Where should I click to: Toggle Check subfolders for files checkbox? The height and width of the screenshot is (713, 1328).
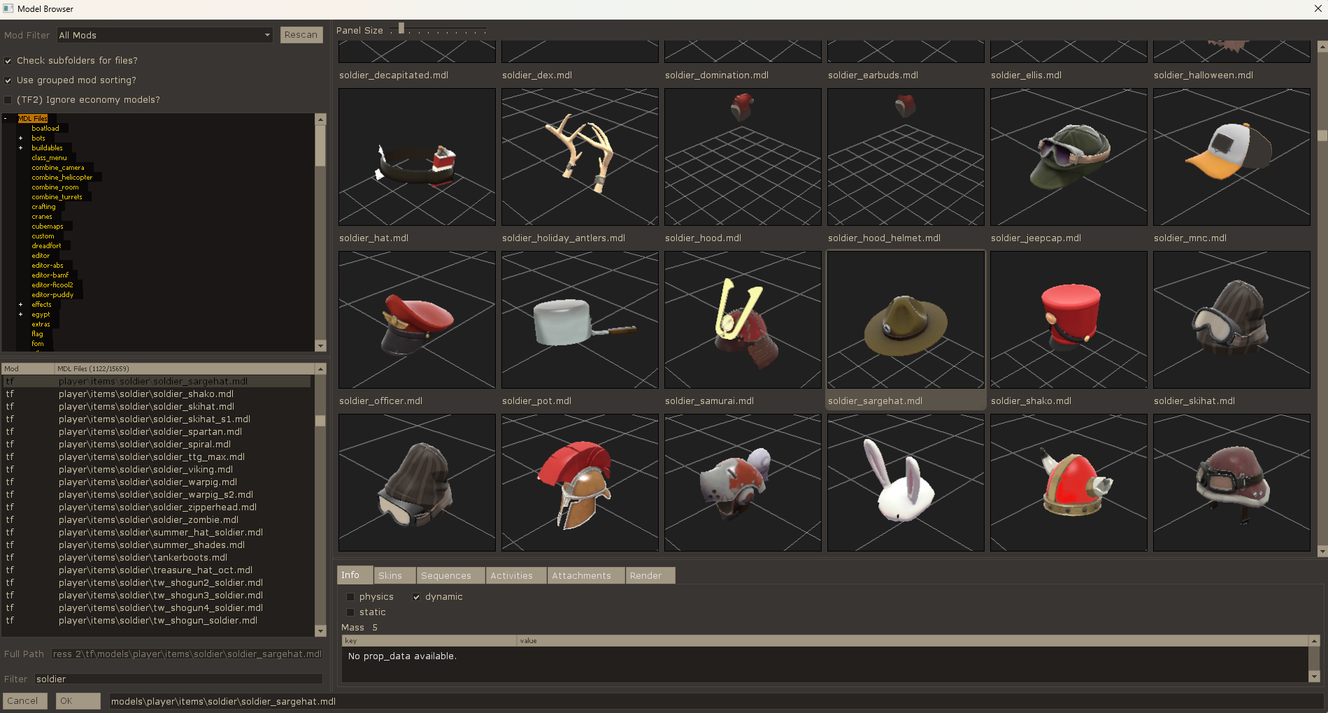8,61
